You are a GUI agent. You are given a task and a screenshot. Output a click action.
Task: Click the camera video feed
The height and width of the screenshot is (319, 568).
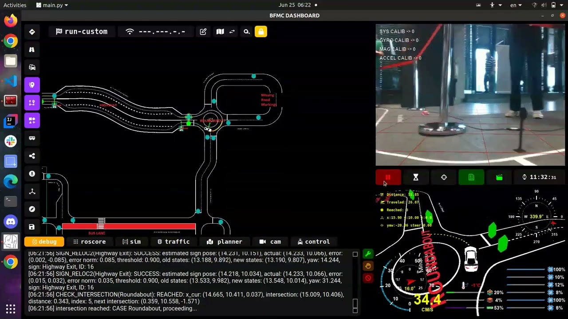[470, 95]
